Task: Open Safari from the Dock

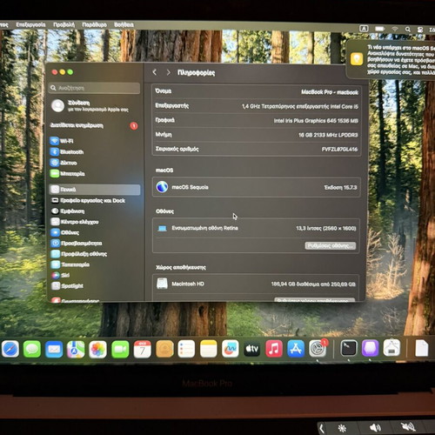Action: pyautogui.click(x=10, y=349)
